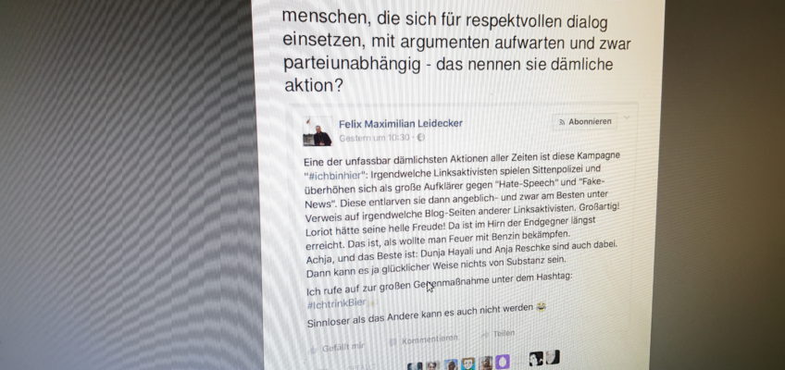Viewport: 785px width, 370px height.
Task: Open the Gestern um 10:30 timestamp
Action: click(375, 138)
